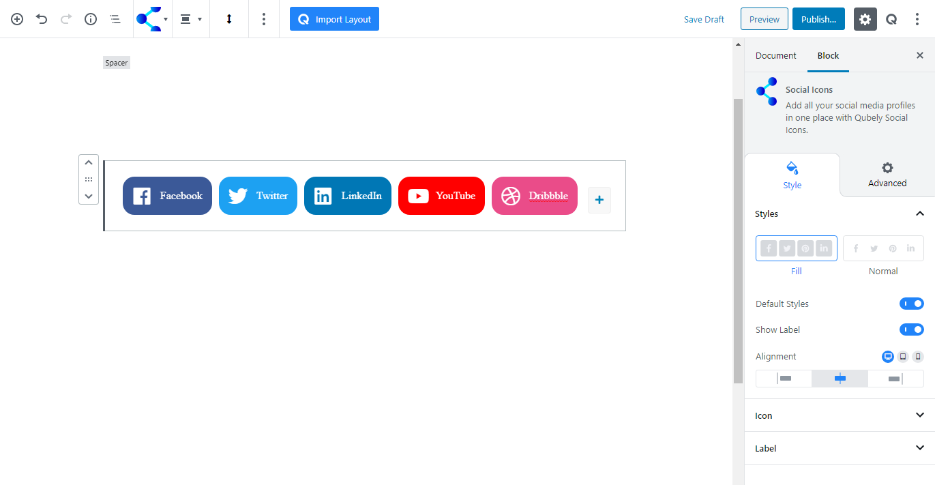This screenshot has height=485, width=935.
Task: Open the block alignment dropdown
Action: 191,19
